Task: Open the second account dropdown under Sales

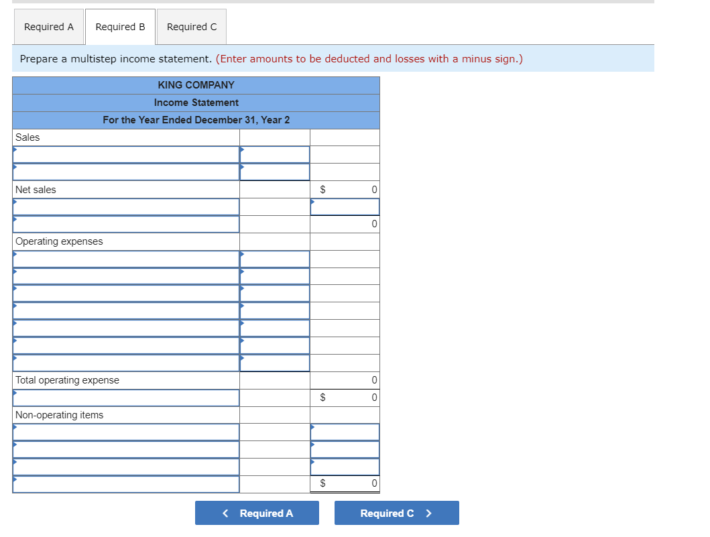Action: (125, 172)
